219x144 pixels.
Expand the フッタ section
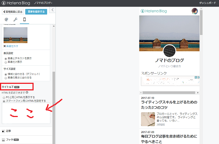click(x=26, y=140)
